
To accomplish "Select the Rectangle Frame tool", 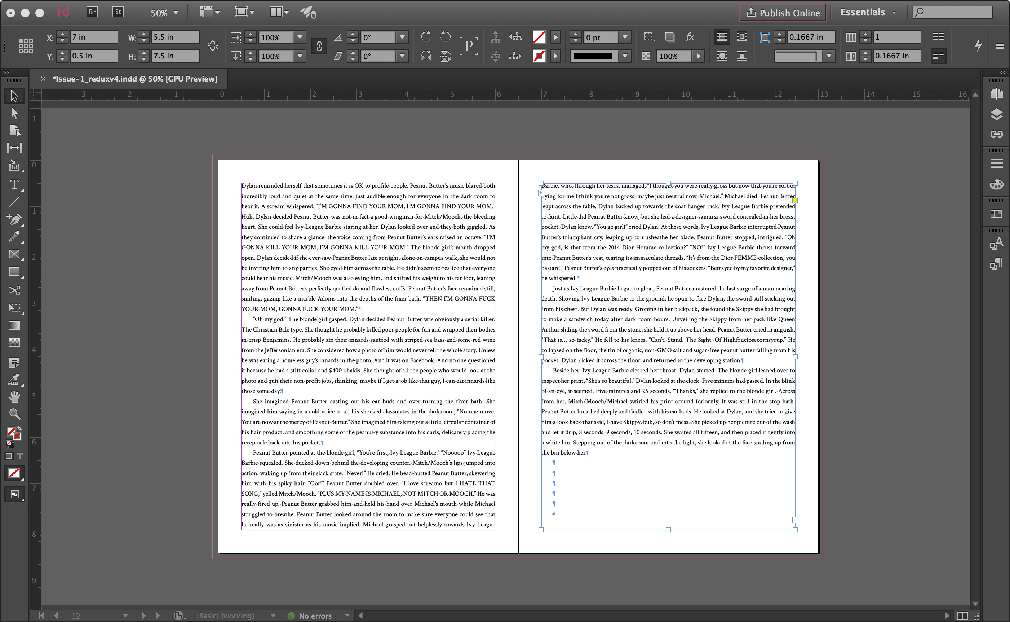I will click(x=14, y=254).
